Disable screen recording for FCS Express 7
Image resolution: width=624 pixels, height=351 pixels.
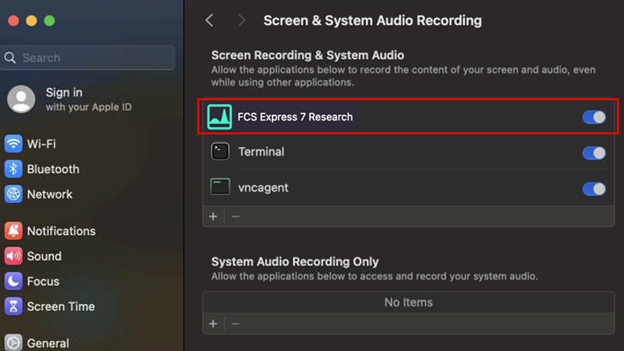point(593,118)
